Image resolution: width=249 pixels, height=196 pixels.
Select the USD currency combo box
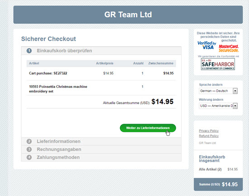(x=218, y=106)
